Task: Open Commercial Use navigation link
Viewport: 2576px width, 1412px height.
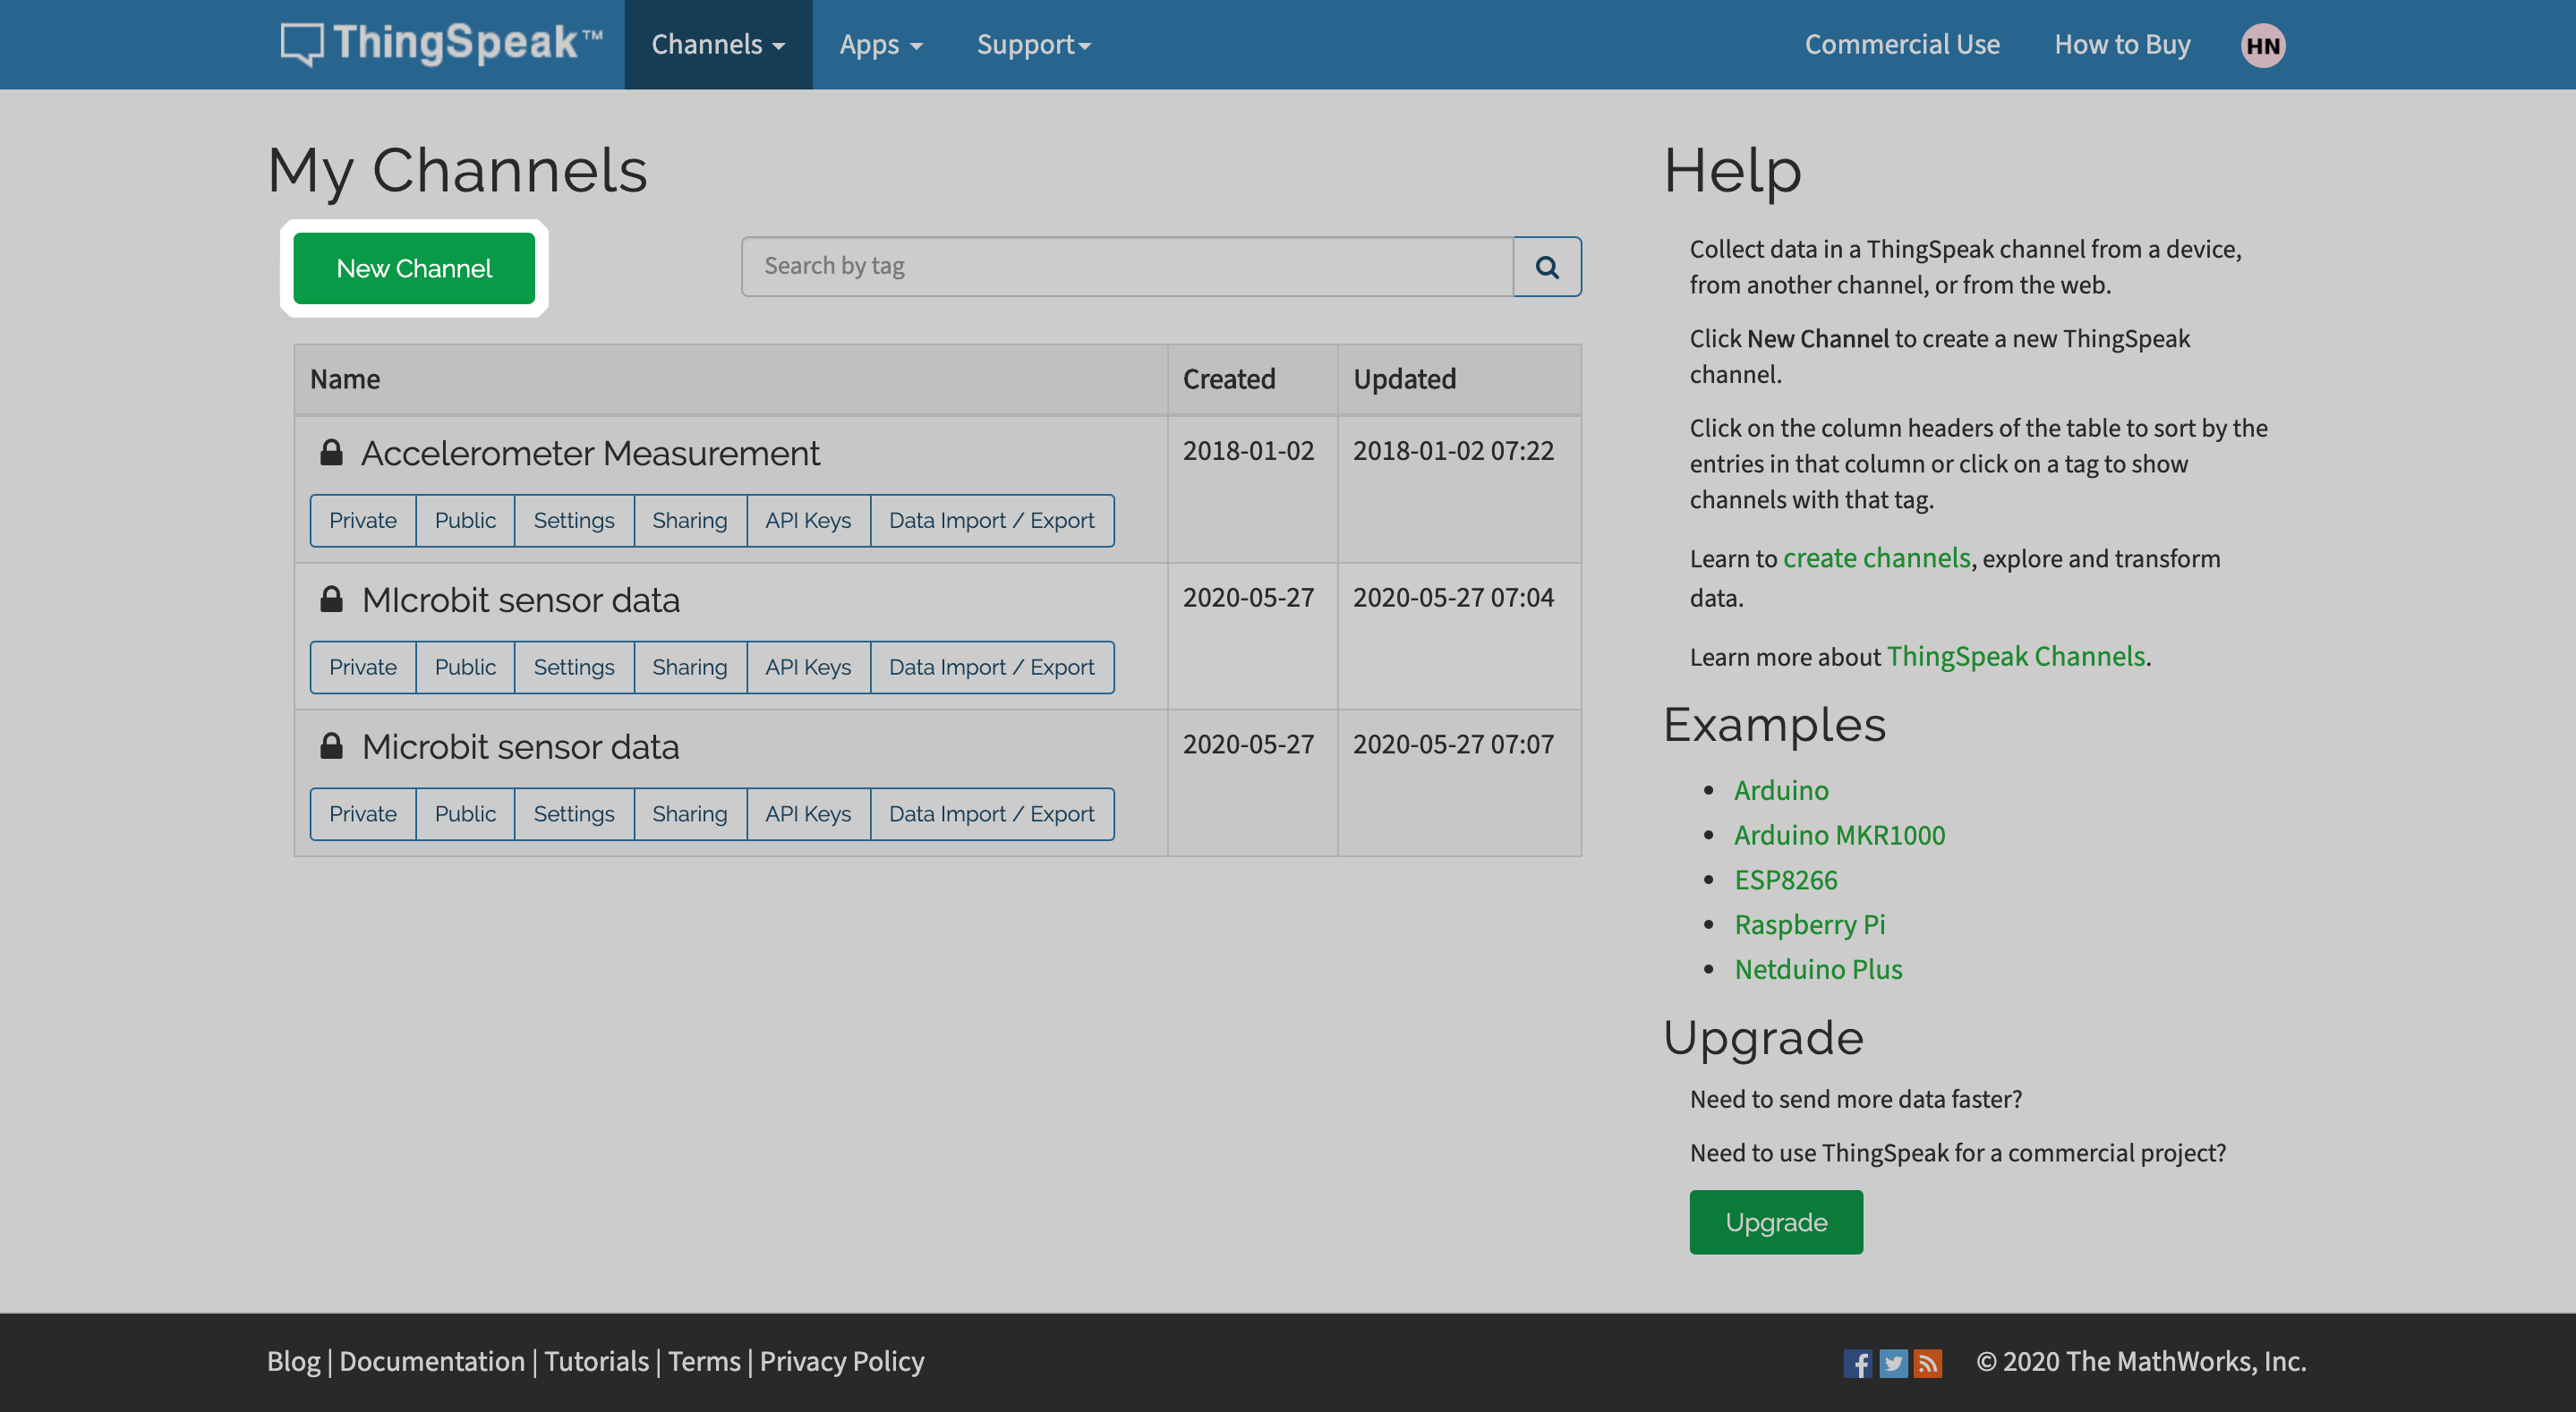Action: coord(1901,45)
